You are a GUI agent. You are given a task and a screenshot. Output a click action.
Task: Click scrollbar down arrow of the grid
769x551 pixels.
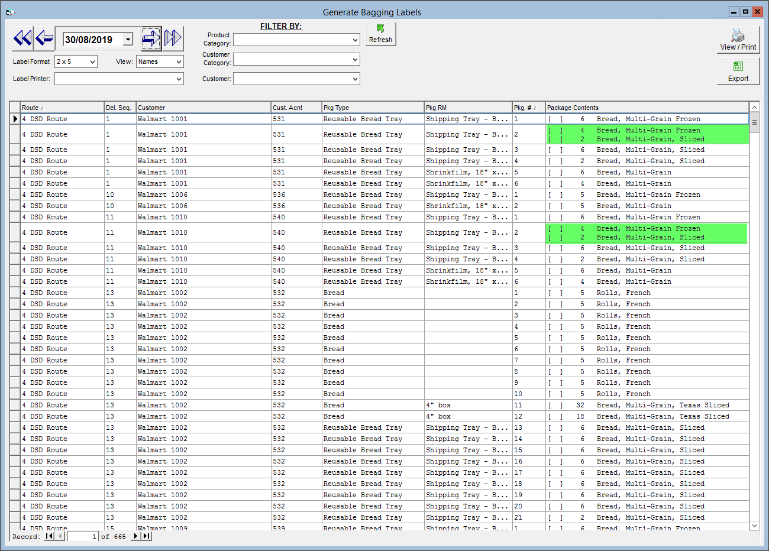point(754,526)
